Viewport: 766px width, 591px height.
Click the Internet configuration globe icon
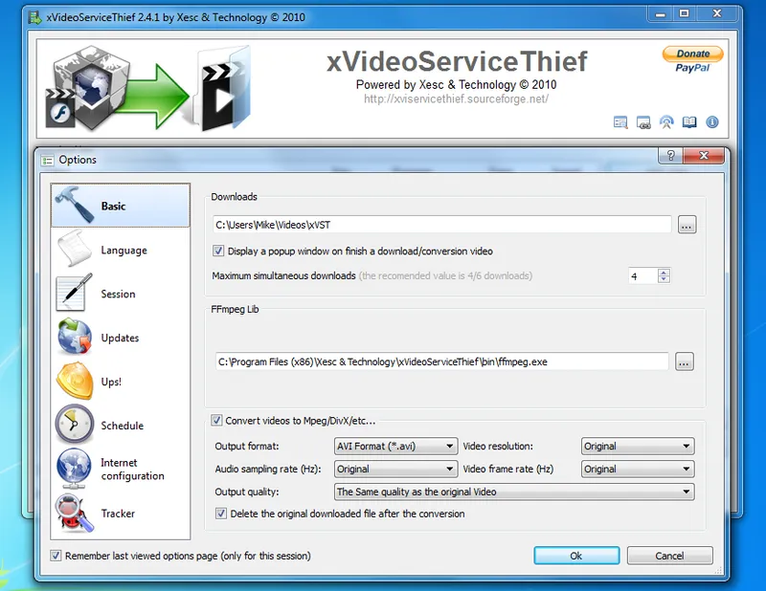(x=75, y=470)
